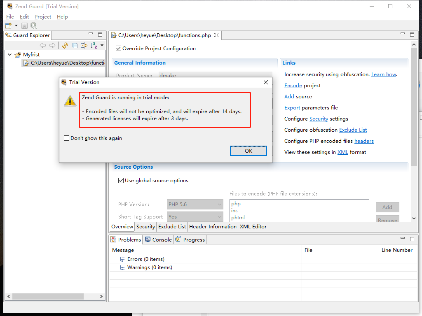Click the headers link
Screen dimensions: 422x316
pyautogui.click(x=364, y=141)
